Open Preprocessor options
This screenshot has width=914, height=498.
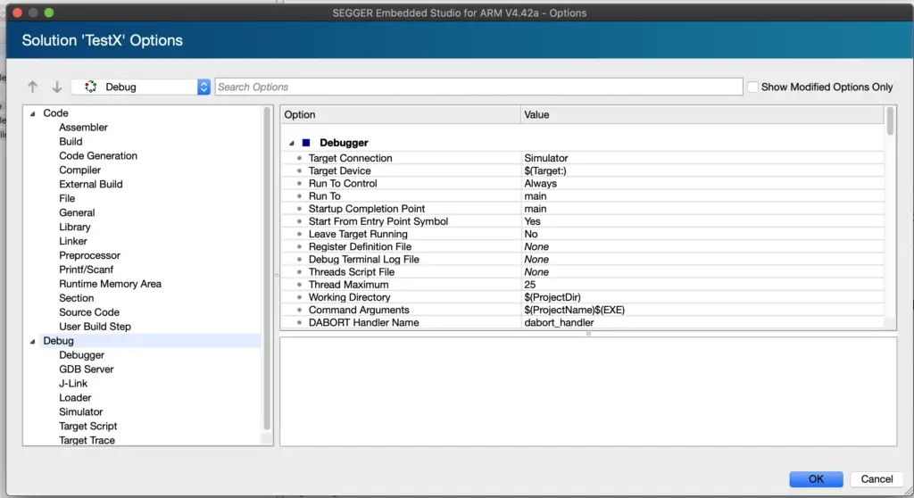tap(89, 255)
